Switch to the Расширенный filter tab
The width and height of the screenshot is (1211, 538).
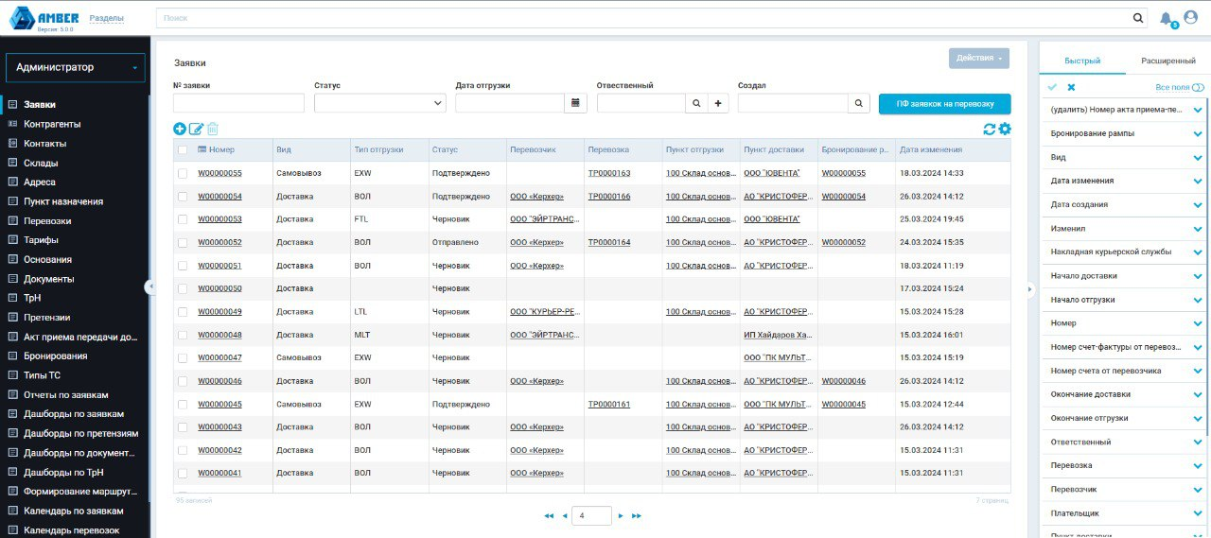click(1167, 61)
